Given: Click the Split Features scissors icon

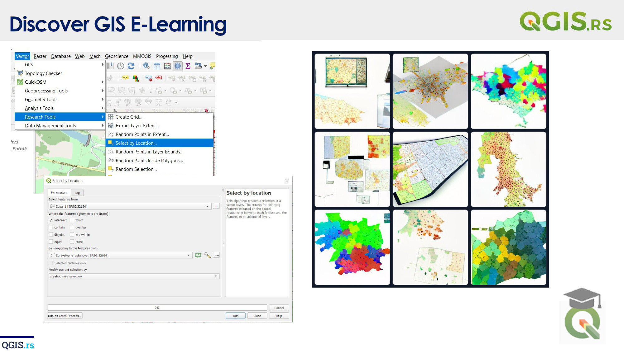Looking at the screenshot, I should [x=128, y=102].
